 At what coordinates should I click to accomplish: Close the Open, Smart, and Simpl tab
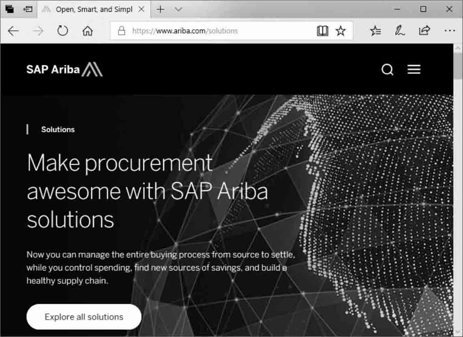[x=142, y=9]
